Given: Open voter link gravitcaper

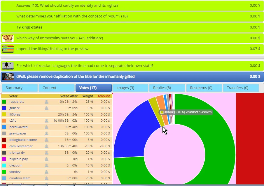Looking at the screenshot, I should 18,133.
